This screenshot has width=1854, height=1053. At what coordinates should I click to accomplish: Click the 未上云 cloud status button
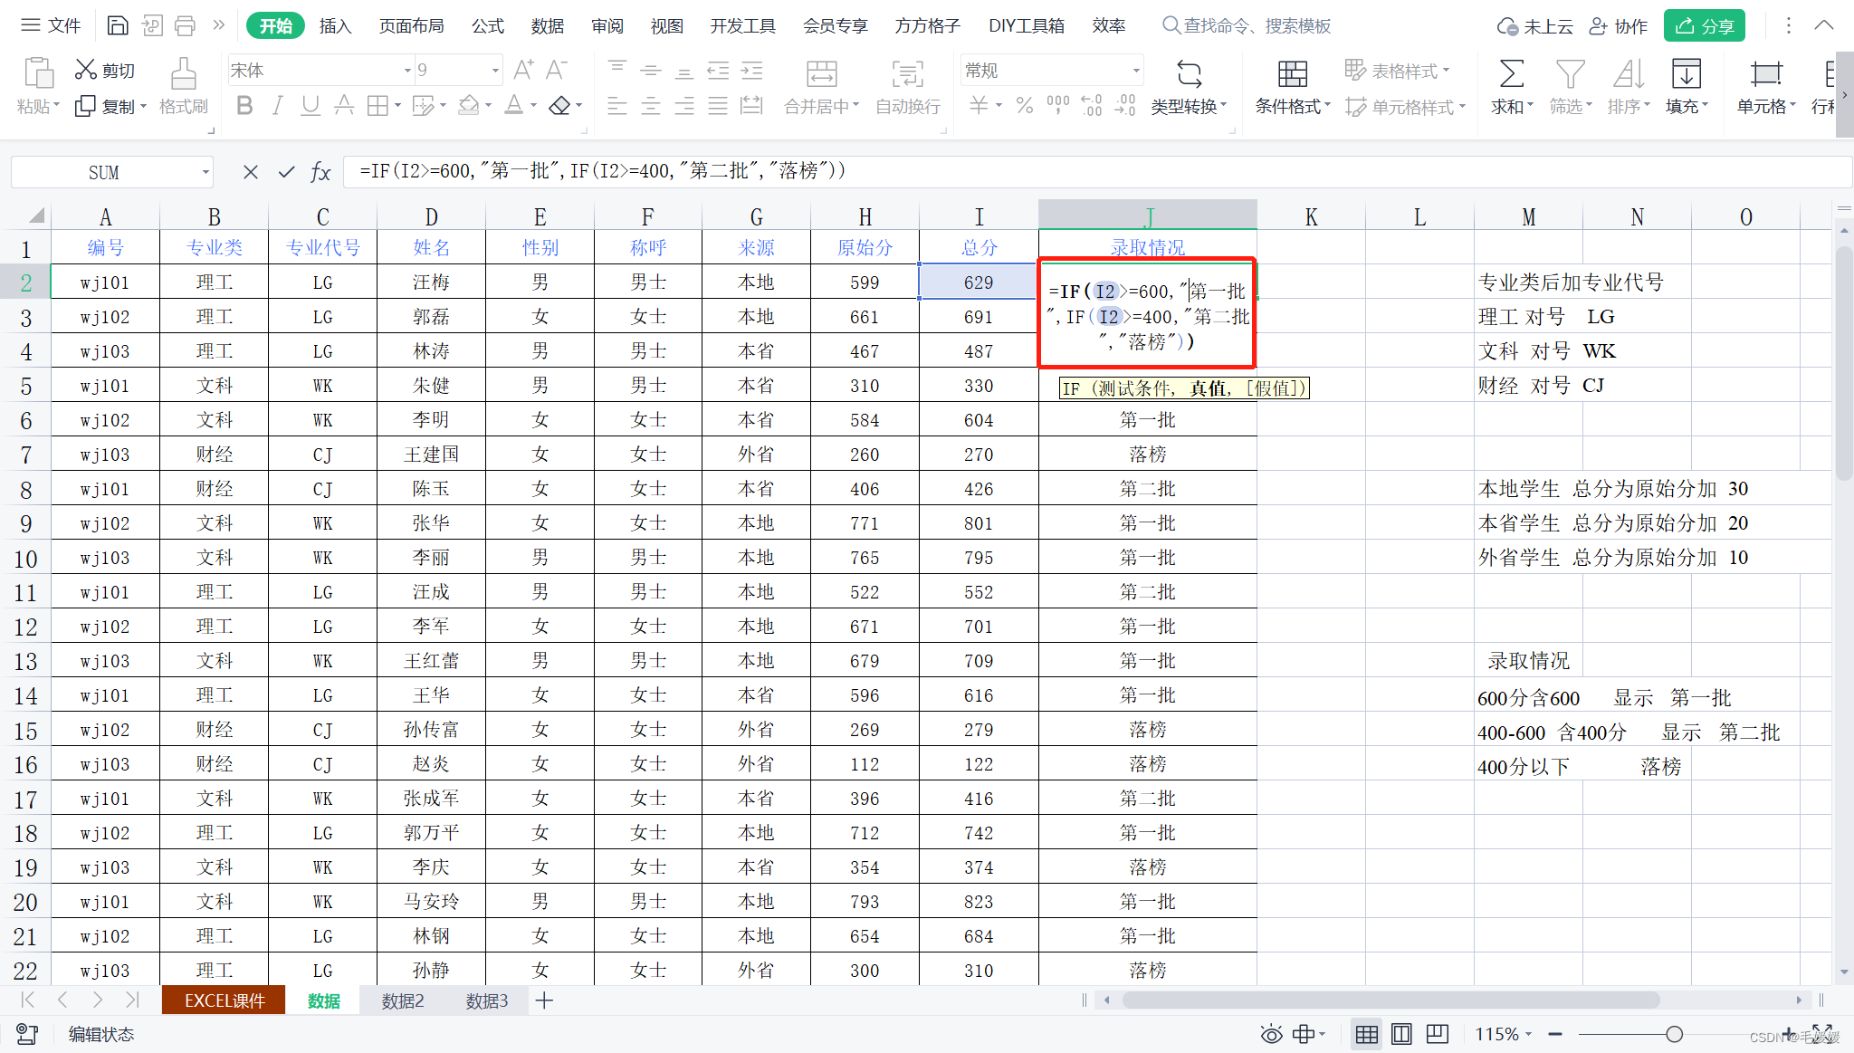tap(1535, 25)
